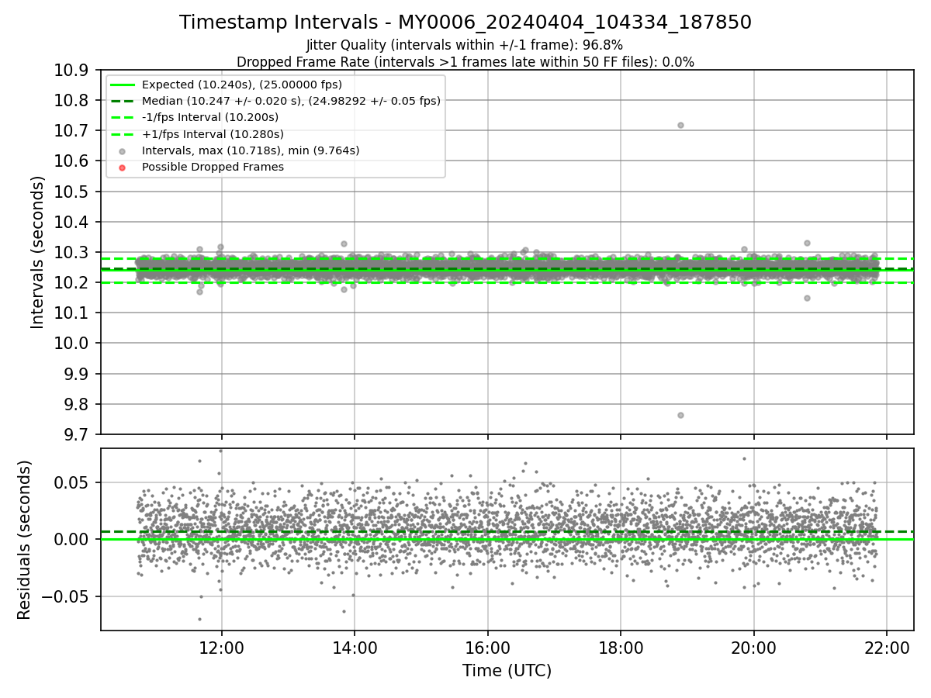
Task: Click the low outlier point near 9.76 seconds
Action: 680,415
